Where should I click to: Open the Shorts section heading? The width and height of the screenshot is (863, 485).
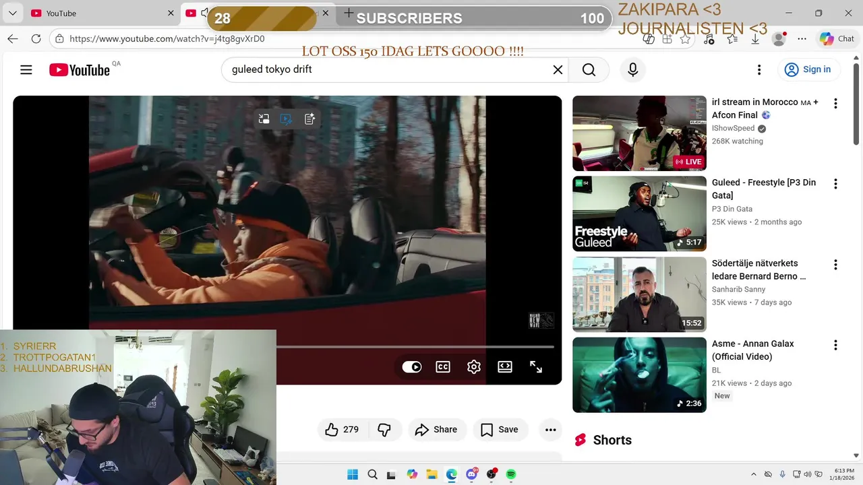[x=612, y=440]
